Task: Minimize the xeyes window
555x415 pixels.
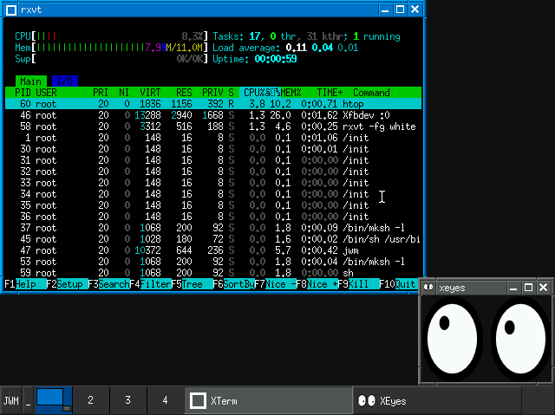Action: pos(513,288)
